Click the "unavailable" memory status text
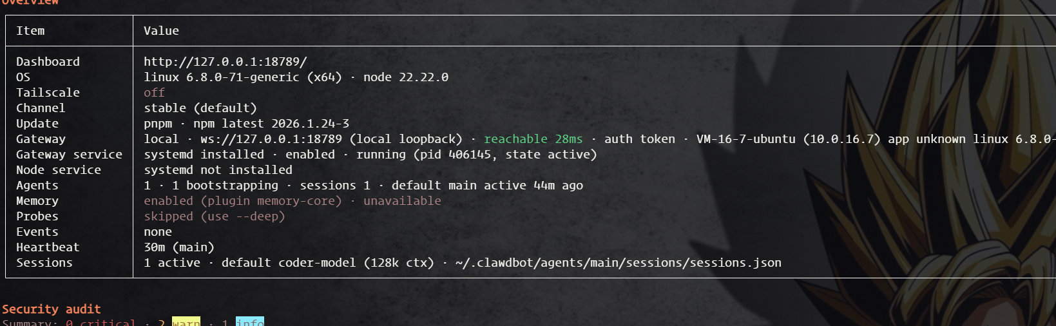Image resolution: width=1056 pixels, height=326 pixels. (x=402, y=201)
